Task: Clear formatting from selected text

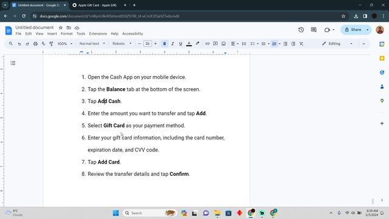Action: (301, 44)
